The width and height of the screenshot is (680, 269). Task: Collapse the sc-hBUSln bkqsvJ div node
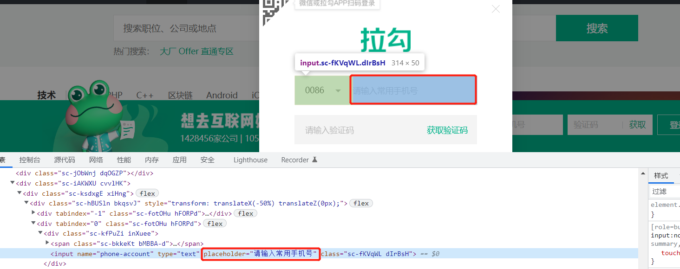26,203
